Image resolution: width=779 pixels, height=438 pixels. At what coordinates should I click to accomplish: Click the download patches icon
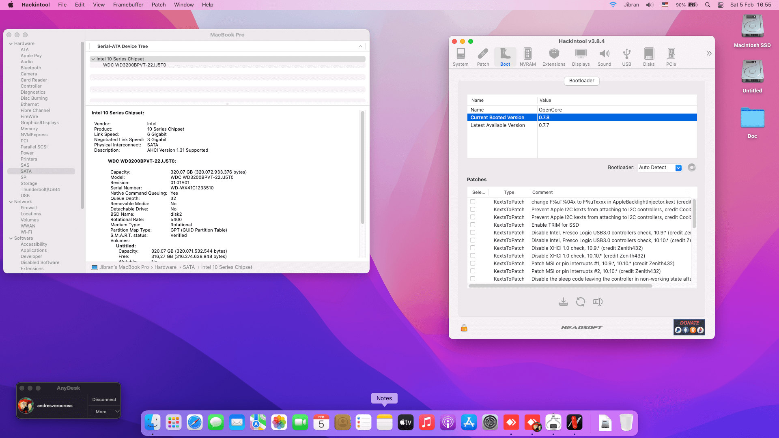point(564,302)
